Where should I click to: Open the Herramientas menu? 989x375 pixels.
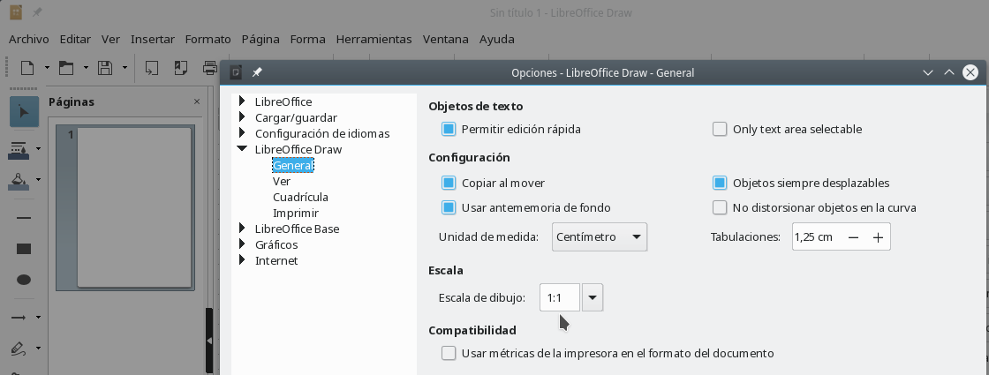[374, 39]
